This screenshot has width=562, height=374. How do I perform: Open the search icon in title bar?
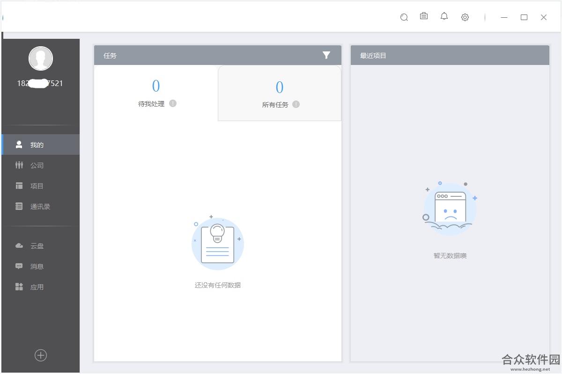click(404, 17)
